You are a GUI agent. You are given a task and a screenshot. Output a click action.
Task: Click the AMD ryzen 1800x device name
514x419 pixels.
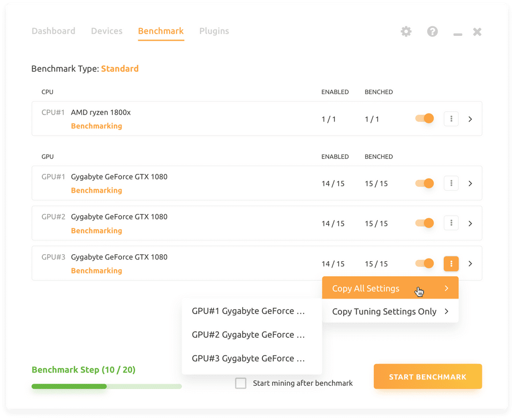(x=101, y=112)
